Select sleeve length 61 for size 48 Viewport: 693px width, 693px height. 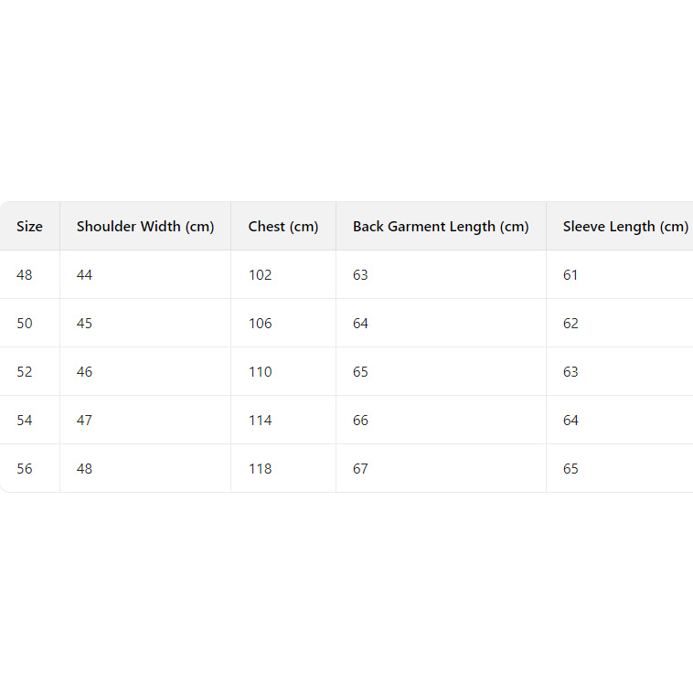571,275
